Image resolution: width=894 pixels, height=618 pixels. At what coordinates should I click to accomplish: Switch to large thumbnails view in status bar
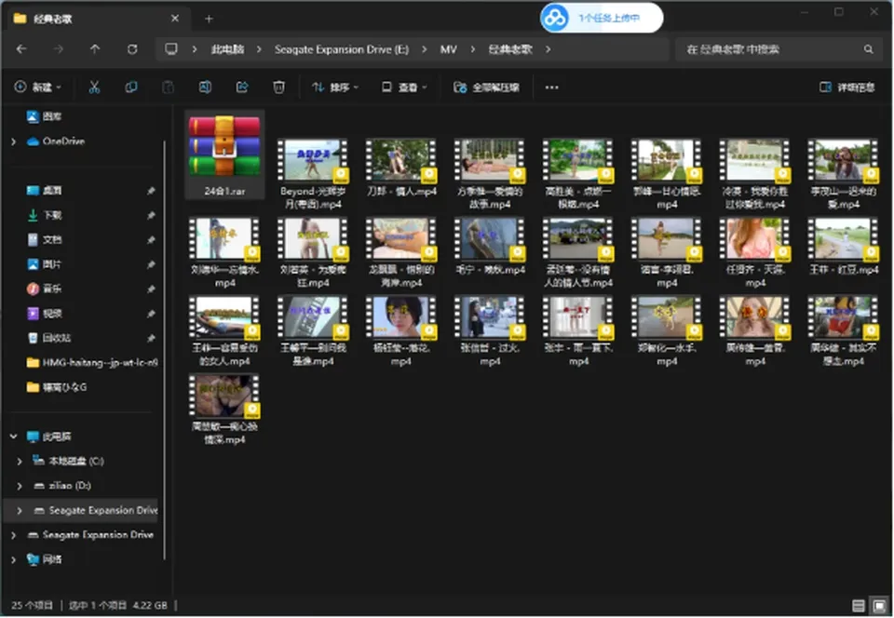point(880,606)
